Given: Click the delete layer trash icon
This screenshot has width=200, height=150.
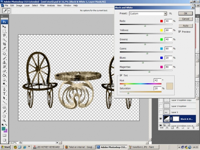Looking at the screenshot, I should (x=193, y=128).
